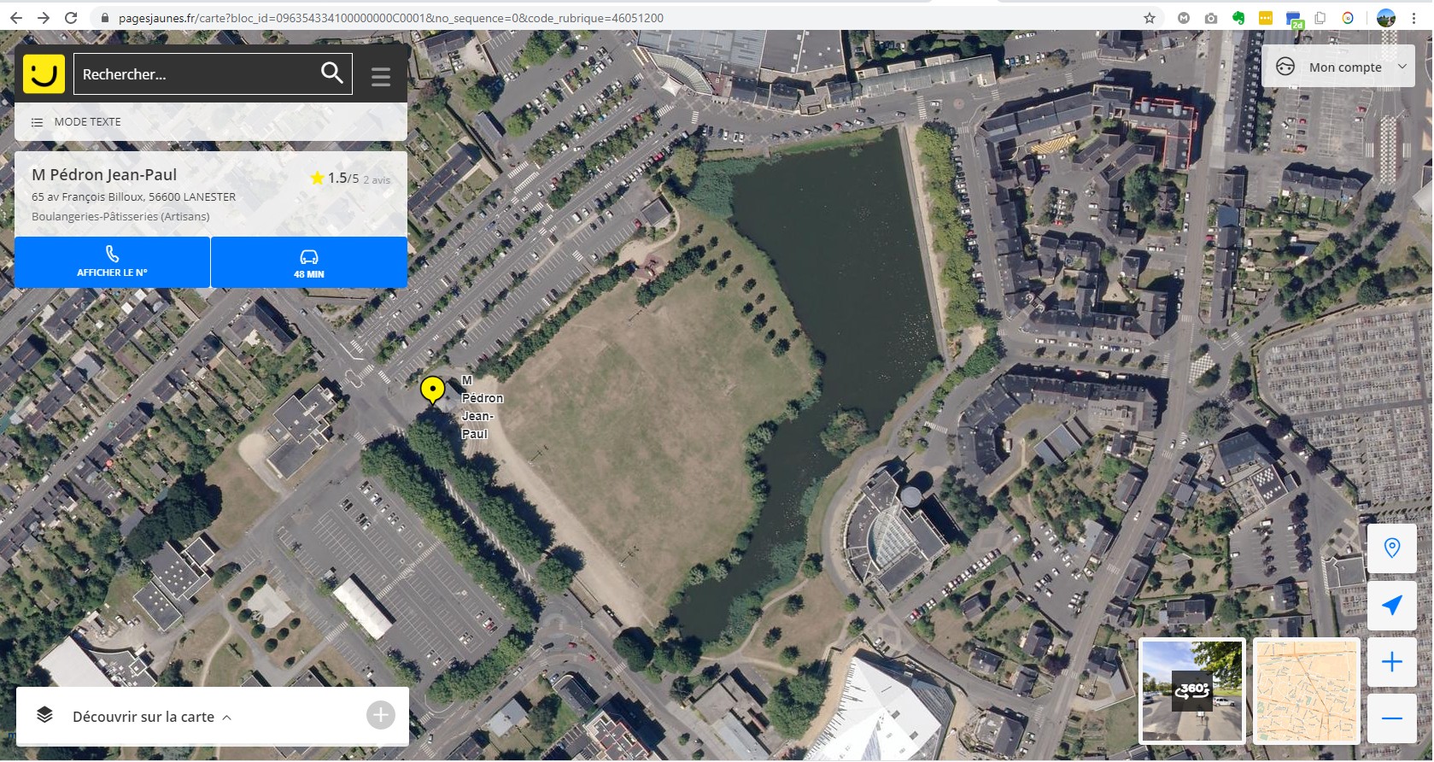This screenshot has height=762, width=1434.
Task: Bookmark this page with the star icon
Action: pos(1150,18)
